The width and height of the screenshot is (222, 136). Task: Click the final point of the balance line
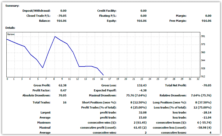click(x=104, y=75)
